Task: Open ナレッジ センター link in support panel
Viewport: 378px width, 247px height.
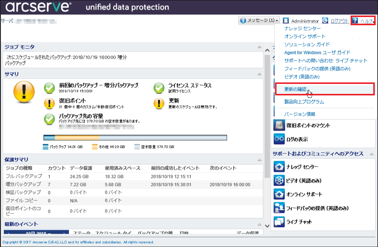Action: coord(302,167)
